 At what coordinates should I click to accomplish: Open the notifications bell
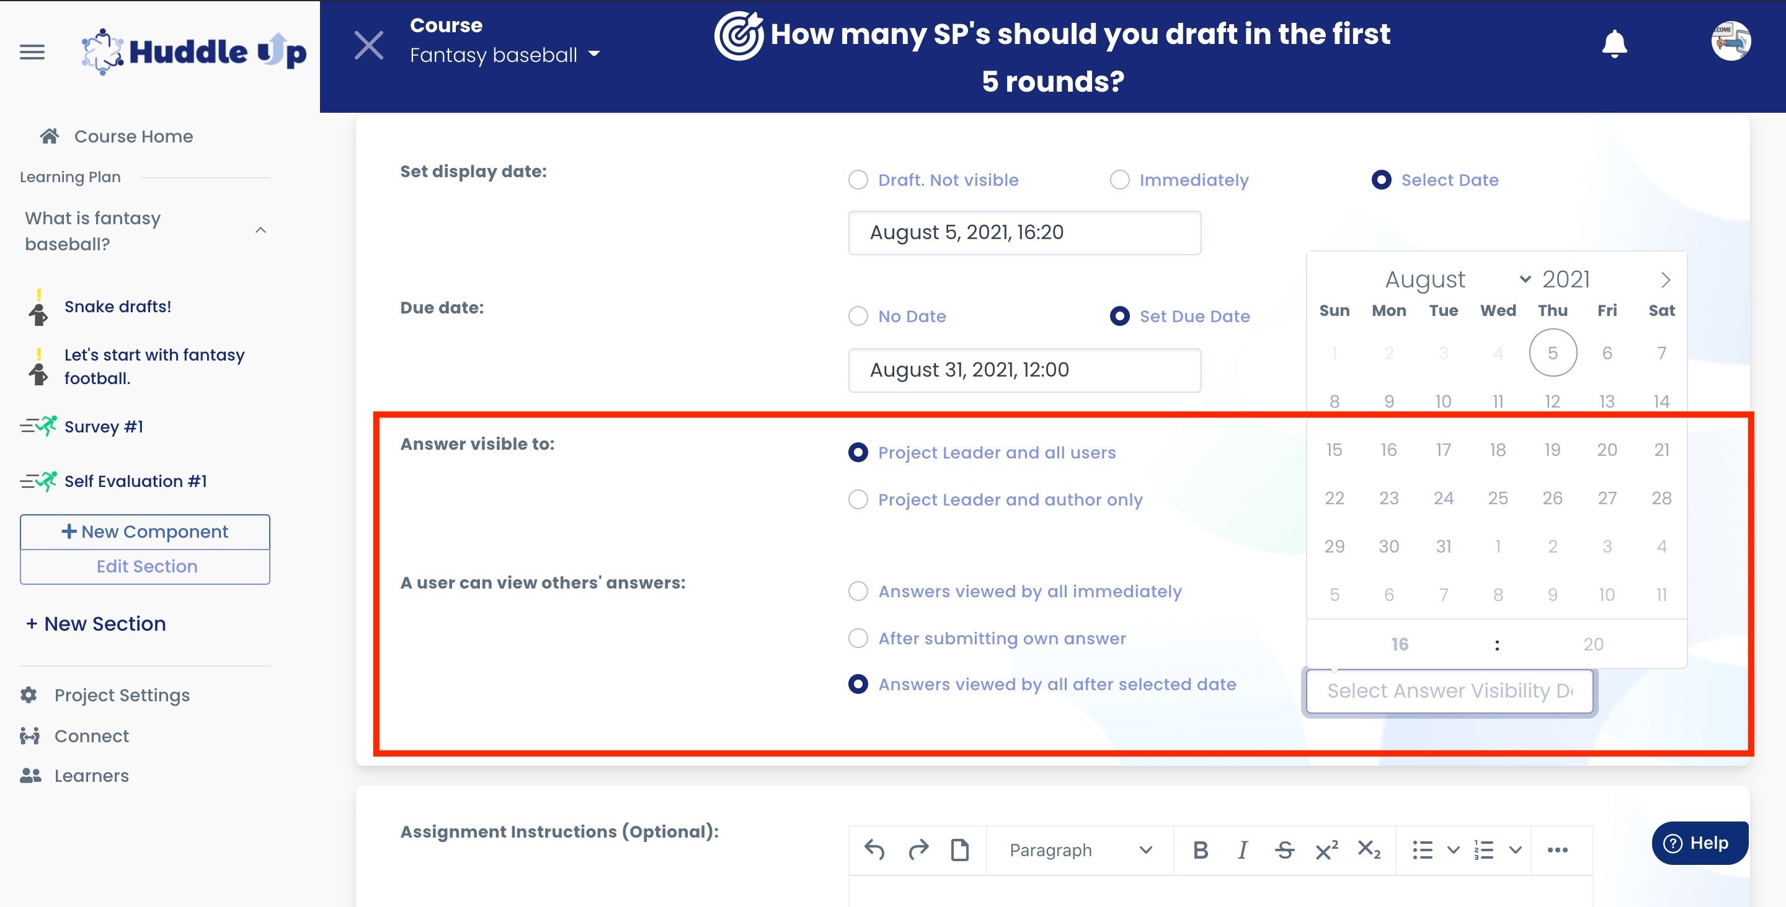[1614, 43]
